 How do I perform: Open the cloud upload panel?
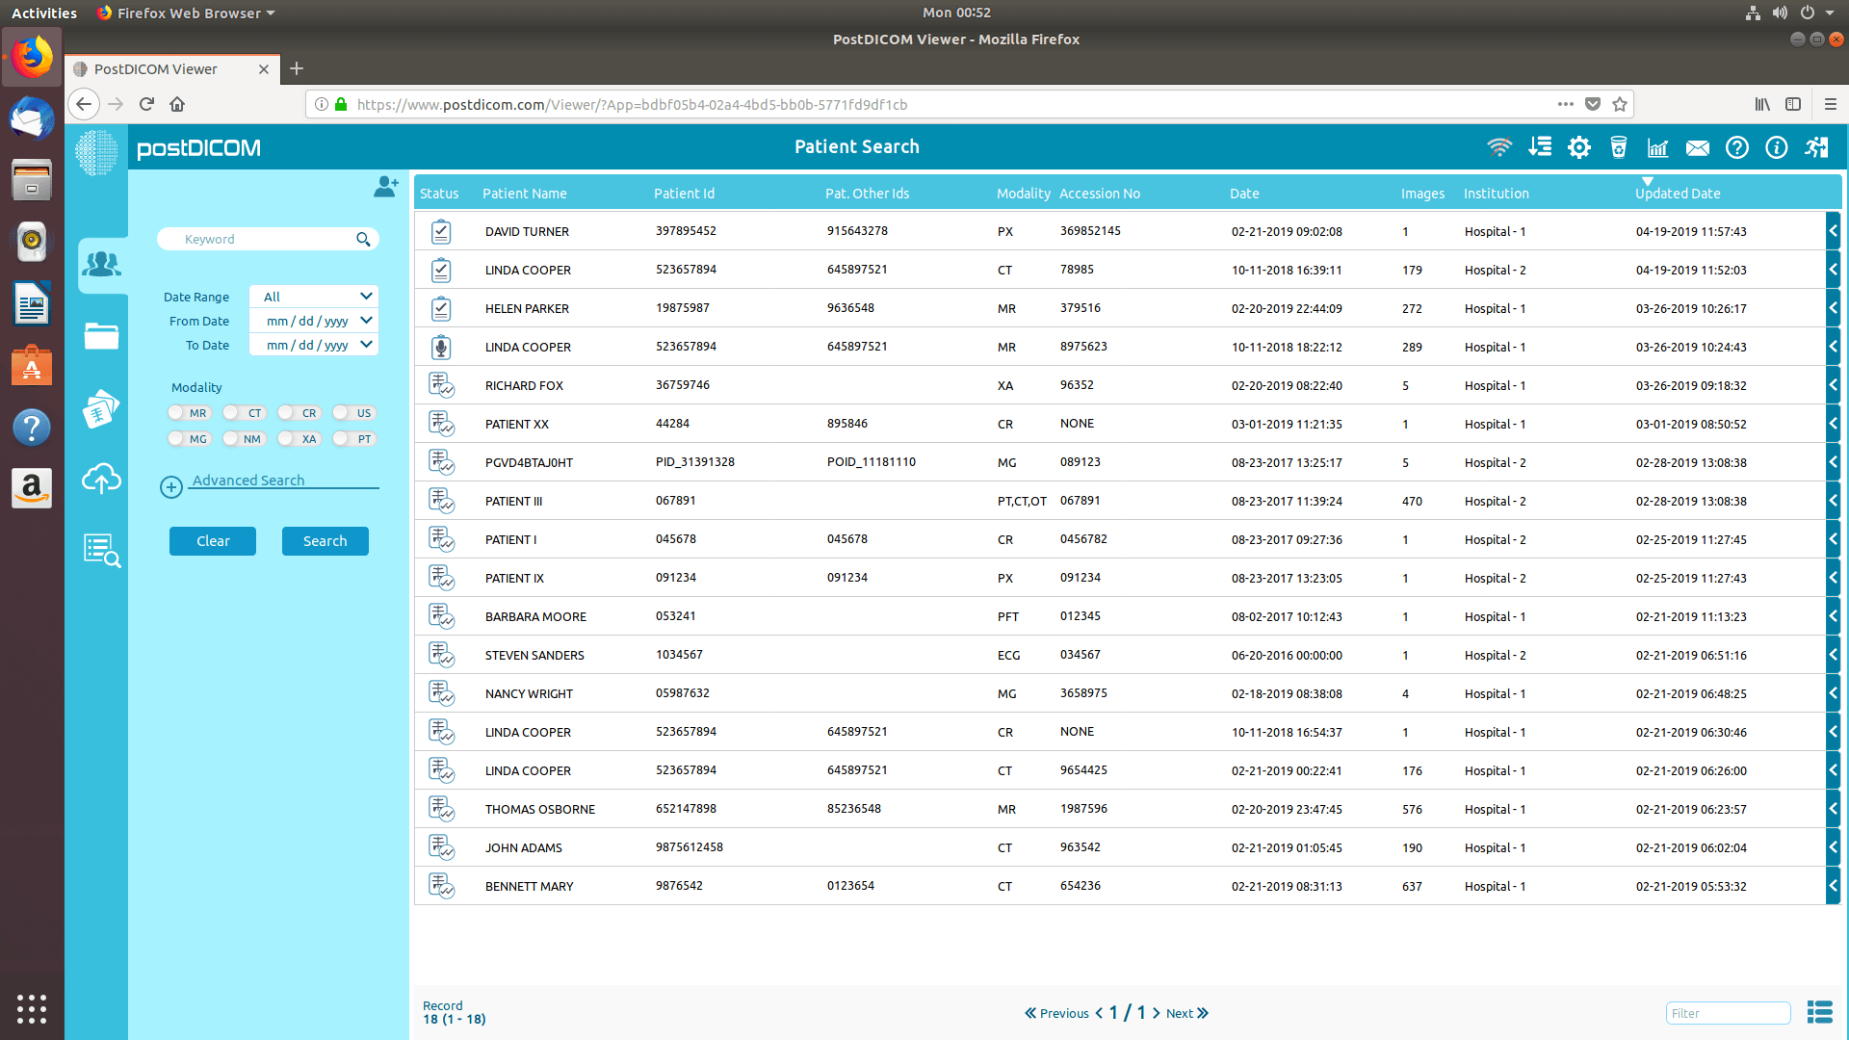coord(101,479)
